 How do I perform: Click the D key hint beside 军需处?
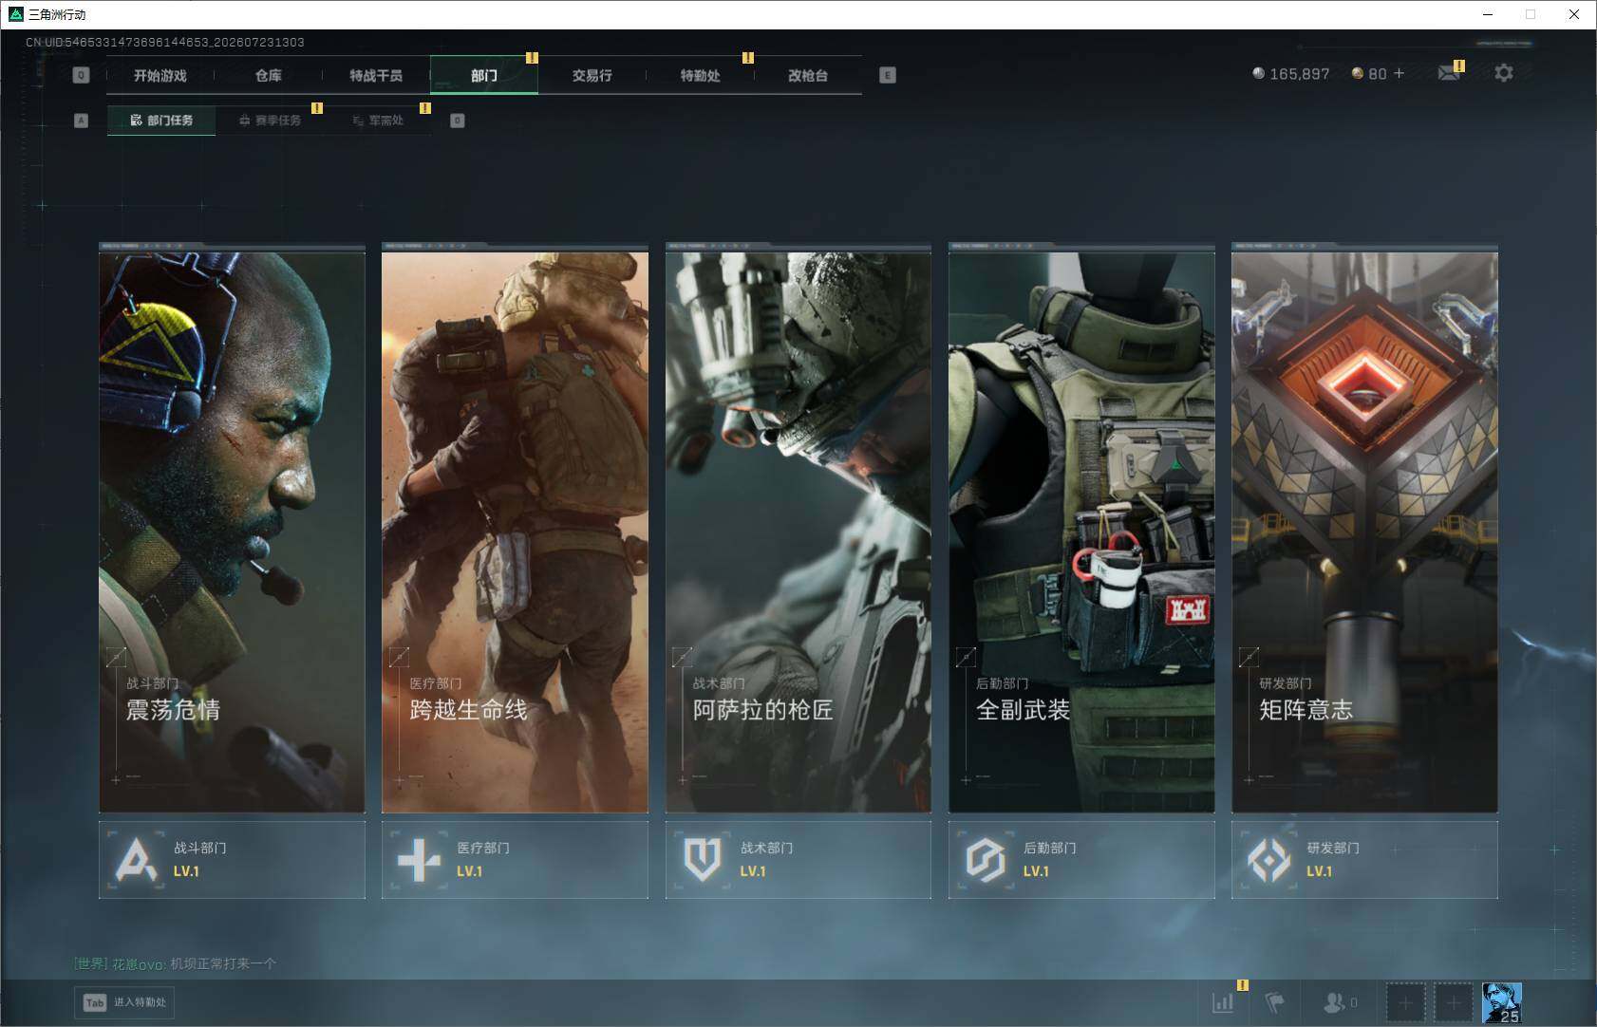tap(458, 121)
